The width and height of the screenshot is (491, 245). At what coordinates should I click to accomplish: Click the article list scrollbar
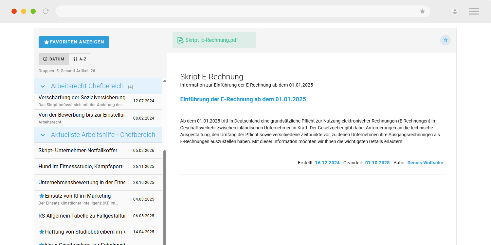pyautogui.click(x=165, y=197)
